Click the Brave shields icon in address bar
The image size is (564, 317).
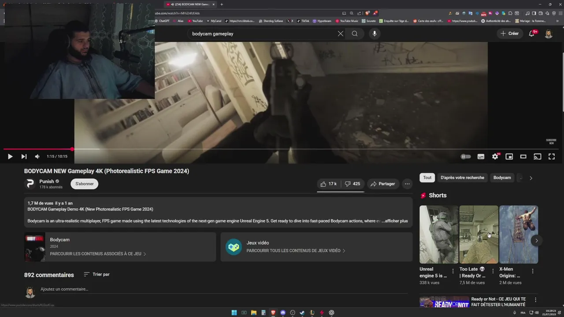click(367, 13)
